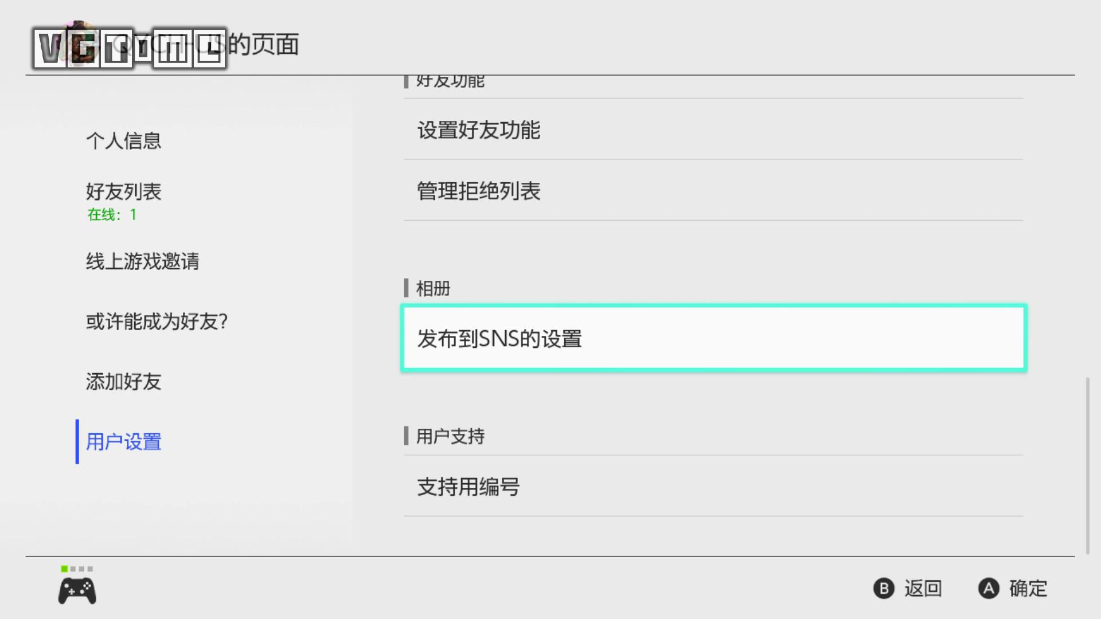Click the user avatar in the page header
Viewport: 1101px width, 619px height.
[x=79, y=43]
